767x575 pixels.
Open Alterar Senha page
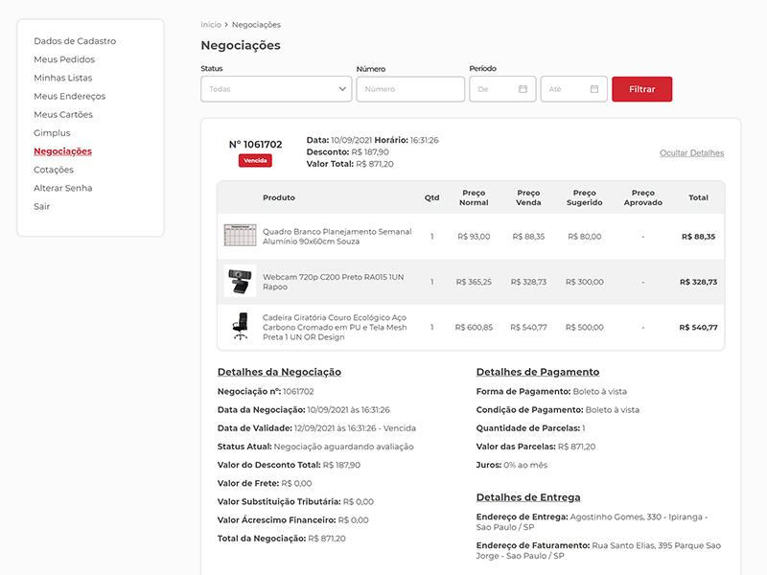tap(63, 188)
